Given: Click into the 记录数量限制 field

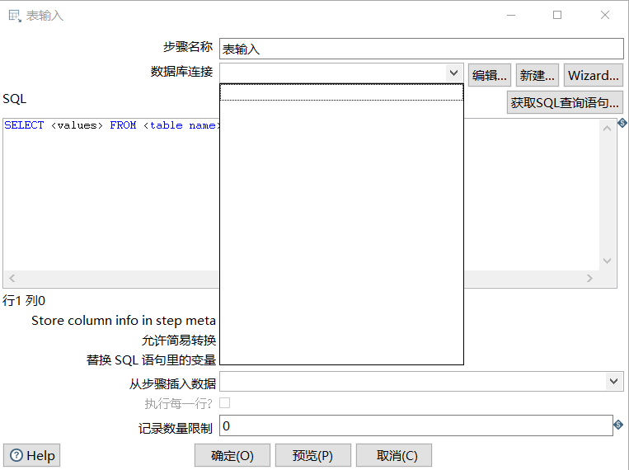Looking at the screenshot, I should pyautogui.click(x=416, y=425).
